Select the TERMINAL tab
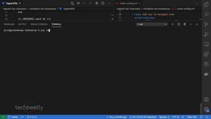The width and height of the screenshot is (211, 119). (x=56, y=24)
